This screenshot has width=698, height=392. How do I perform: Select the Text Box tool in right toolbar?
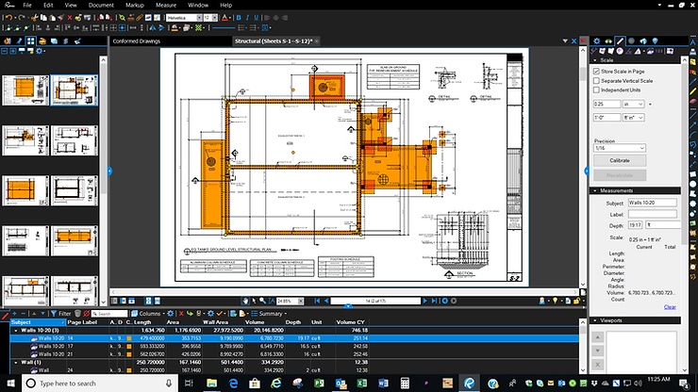(693, 42)
